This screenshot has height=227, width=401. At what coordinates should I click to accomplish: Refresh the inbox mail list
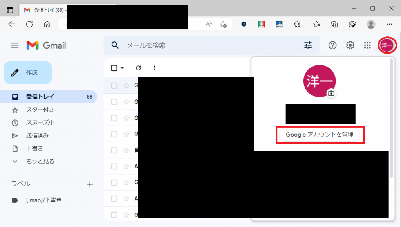click(x=138, y=68)
